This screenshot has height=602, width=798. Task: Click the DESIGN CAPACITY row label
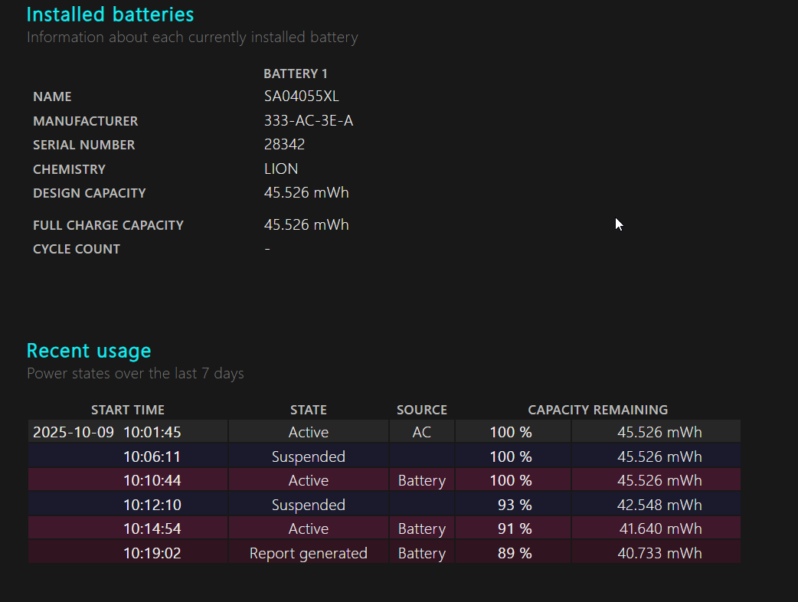click(89, 193)
